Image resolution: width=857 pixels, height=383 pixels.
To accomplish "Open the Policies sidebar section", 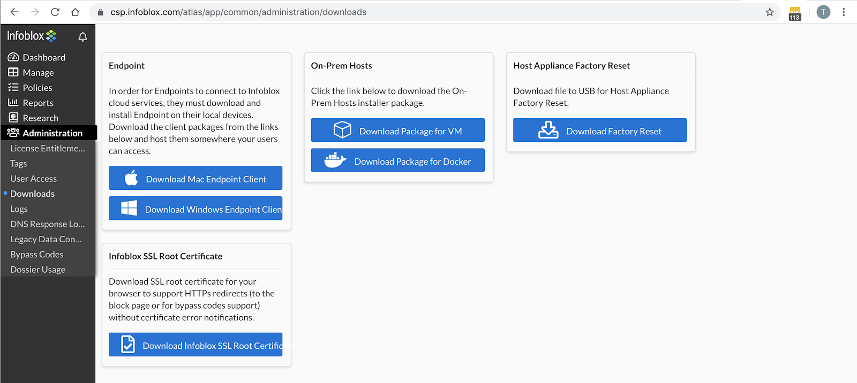I will (37, 88).
